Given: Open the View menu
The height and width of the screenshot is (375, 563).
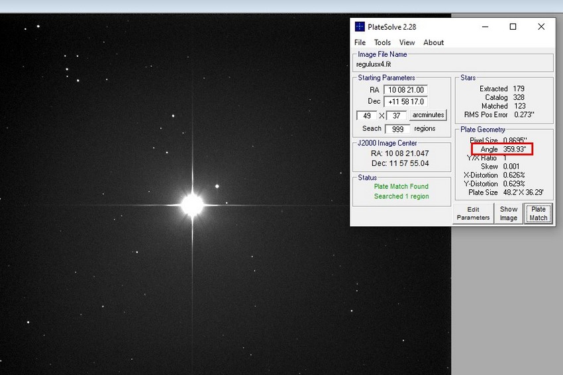Looking at the screenshot, I should [407, 42].
